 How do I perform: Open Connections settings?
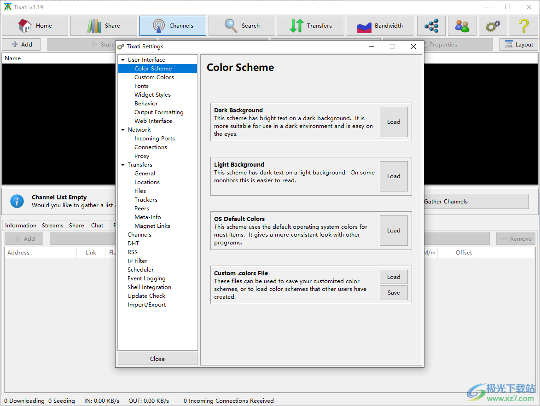click(x=151, y=147)
